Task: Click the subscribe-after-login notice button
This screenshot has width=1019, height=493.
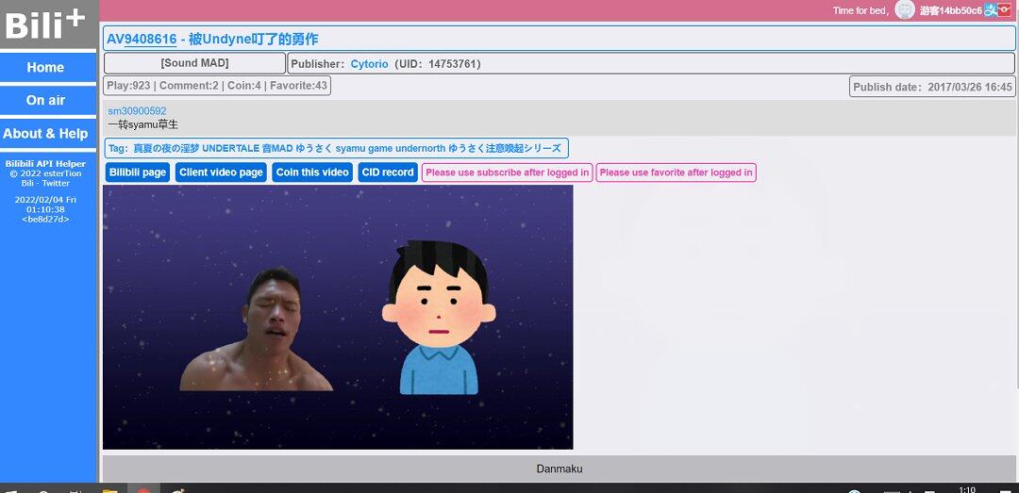Action: (x=508, y=173)
